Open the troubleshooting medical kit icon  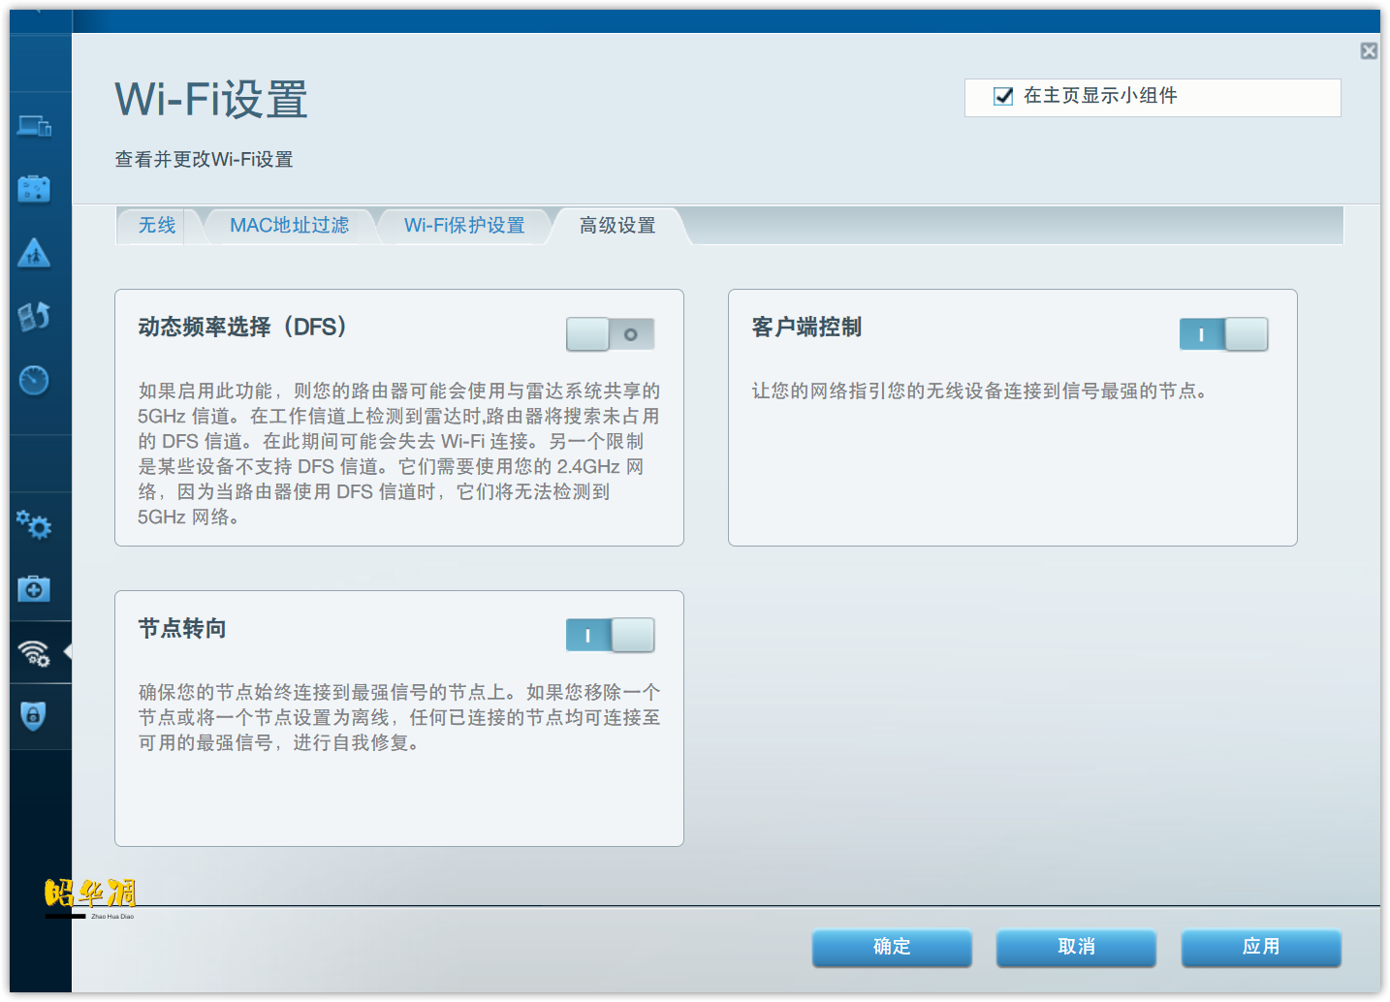tap(34, 588)
